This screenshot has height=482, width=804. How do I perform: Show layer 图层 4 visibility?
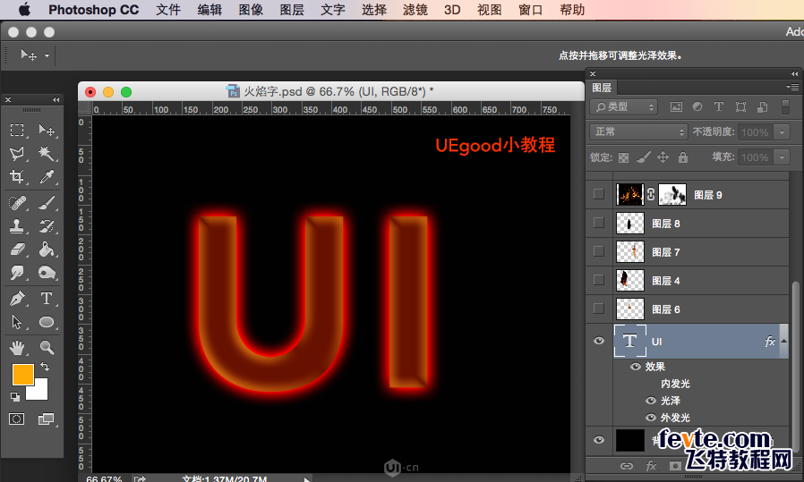(x=598, y=280)
